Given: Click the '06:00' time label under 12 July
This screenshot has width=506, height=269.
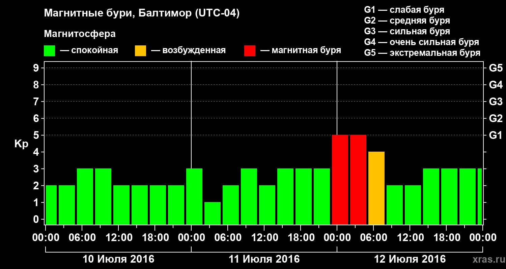Looking at the screenshot, I should 373,238.
